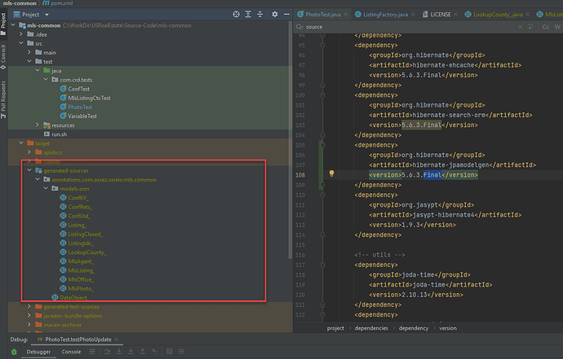Image resolution: width=563 pixels, height=359 pixels.
Task: Close the LookupCounty_.java tab
Action: 527,15
